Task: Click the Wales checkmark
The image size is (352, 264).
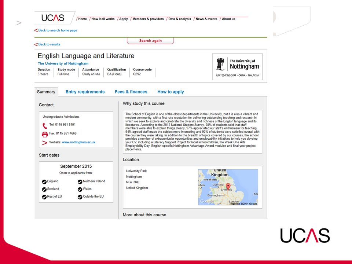Action: coord(80,189)
